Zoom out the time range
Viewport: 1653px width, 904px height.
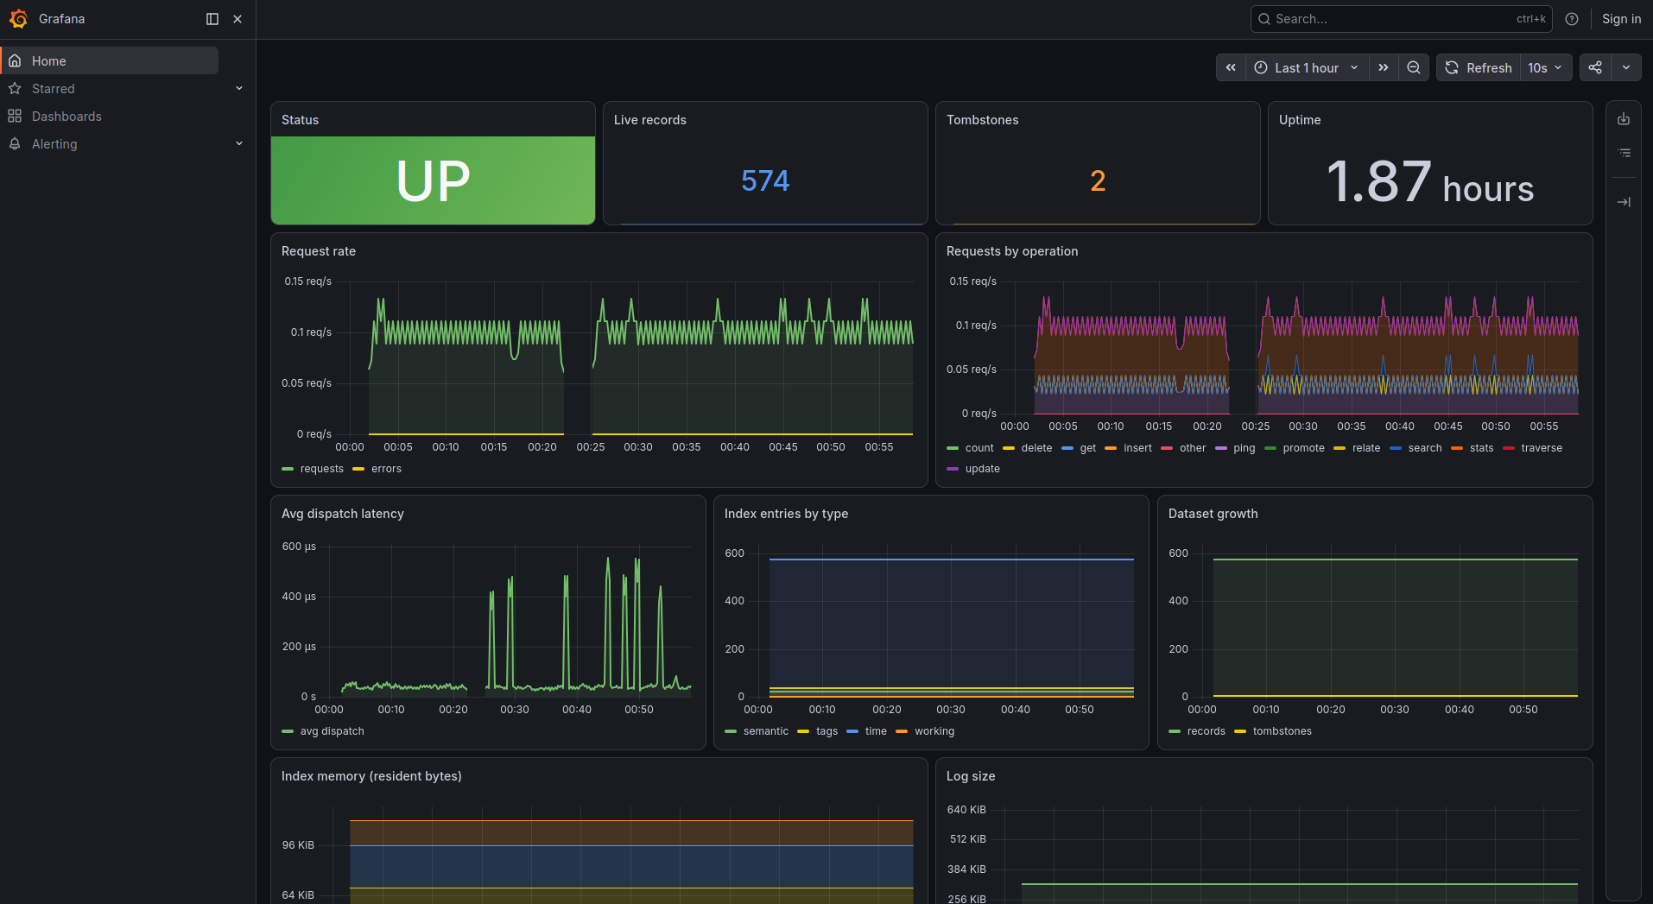click(1414, 67)
